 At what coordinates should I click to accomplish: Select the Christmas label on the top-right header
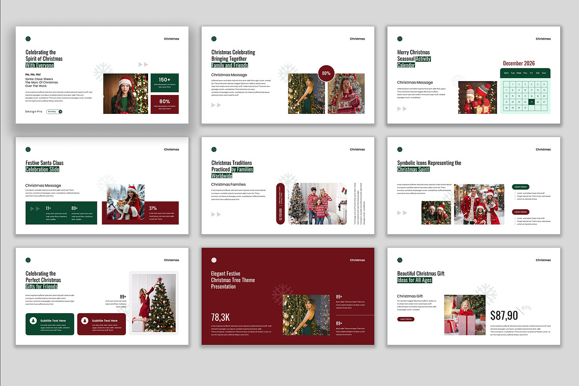pos(543,39)
